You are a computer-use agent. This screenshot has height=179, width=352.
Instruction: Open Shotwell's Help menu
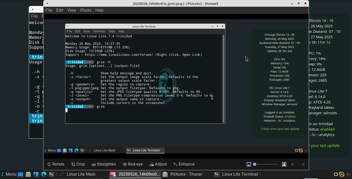click(99, 10)
